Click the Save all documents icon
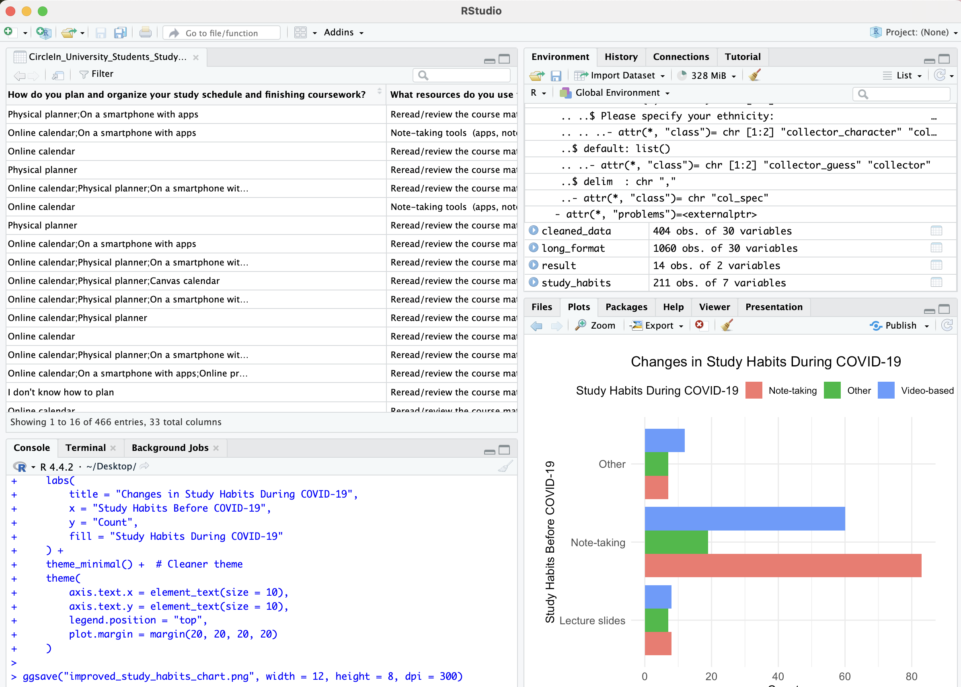The width and height of the screenshot is (961, 687). (121, 33)
